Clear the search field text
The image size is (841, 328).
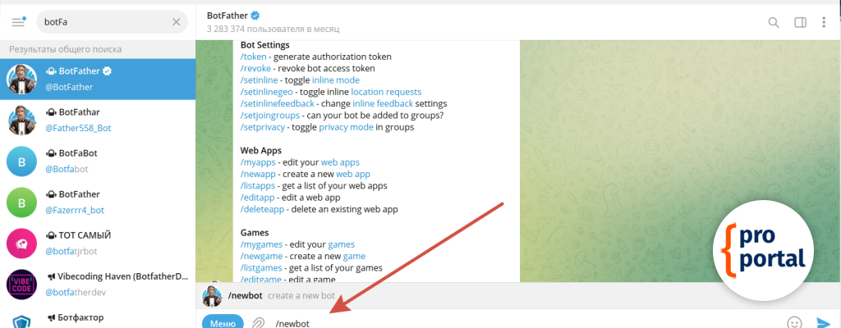tap(176, 22)
